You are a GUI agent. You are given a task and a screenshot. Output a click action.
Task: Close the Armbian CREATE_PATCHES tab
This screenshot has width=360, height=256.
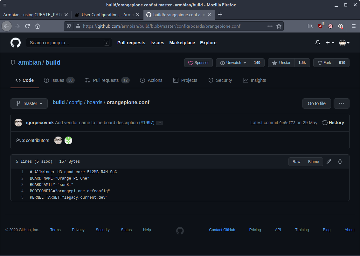pos(66,15)
